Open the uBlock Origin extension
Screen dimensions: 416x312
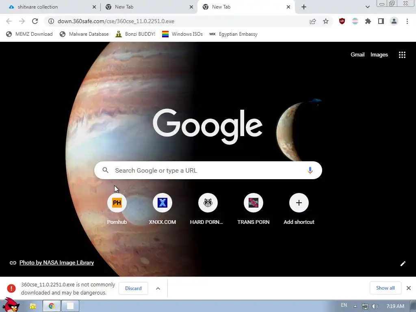click(342, 21)
